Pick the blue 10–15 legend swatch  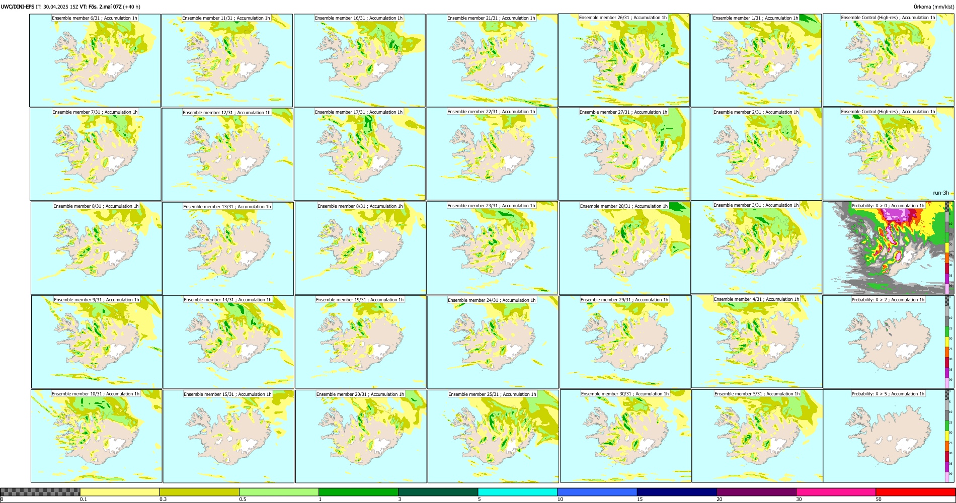pyautogui.click(x=597, y=492)
